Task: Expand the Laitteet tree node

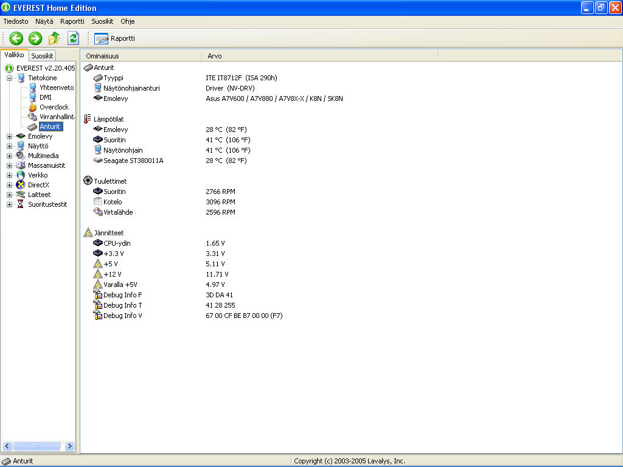Action: pyautogui.click(x=9, y=195)
